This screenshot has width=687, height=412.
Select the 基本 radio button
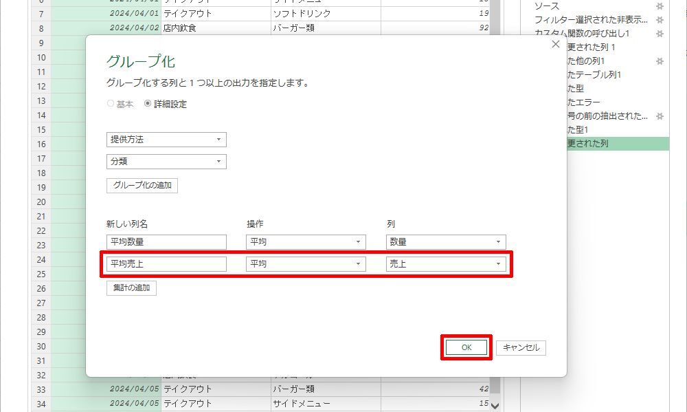[x=111, y=105]
